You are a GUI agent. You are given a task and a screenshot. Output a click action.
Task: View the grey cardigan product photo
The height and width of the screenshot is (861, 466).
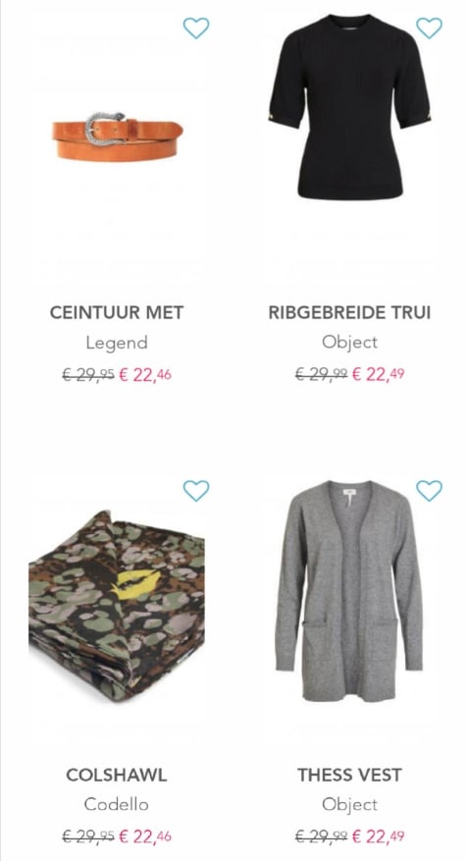pos(349,591)
